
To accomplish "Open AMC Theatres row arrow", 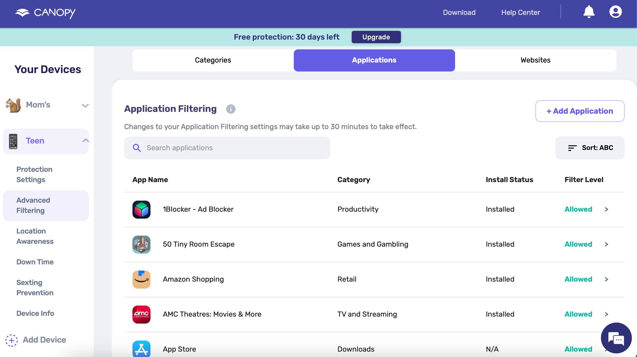I will (606, 314).
